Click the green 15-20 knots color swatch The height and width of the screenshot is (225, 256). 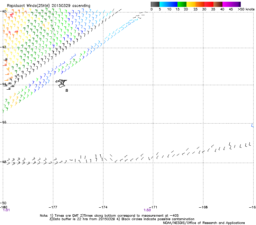(x=182, y=4)
